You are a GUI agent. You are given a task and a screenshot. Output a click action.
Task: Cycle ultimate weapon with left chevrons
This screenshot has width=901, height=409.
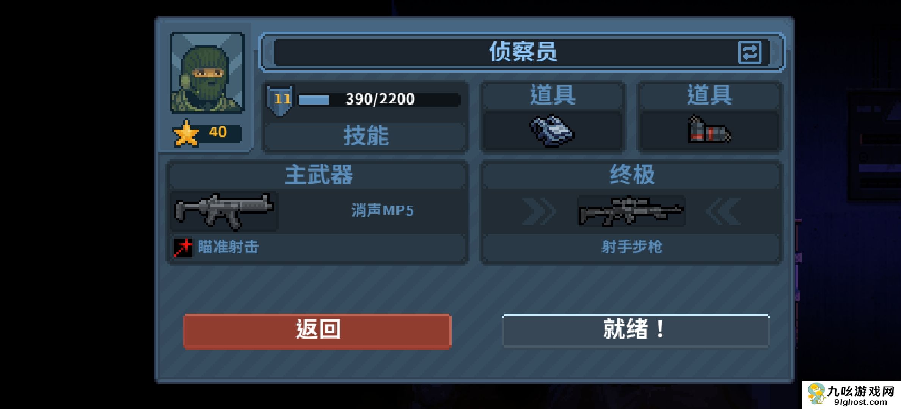coord(724,211)
